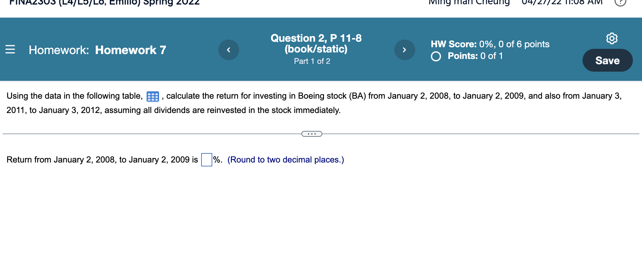Go to previous question using left chevron

point(229,50)
